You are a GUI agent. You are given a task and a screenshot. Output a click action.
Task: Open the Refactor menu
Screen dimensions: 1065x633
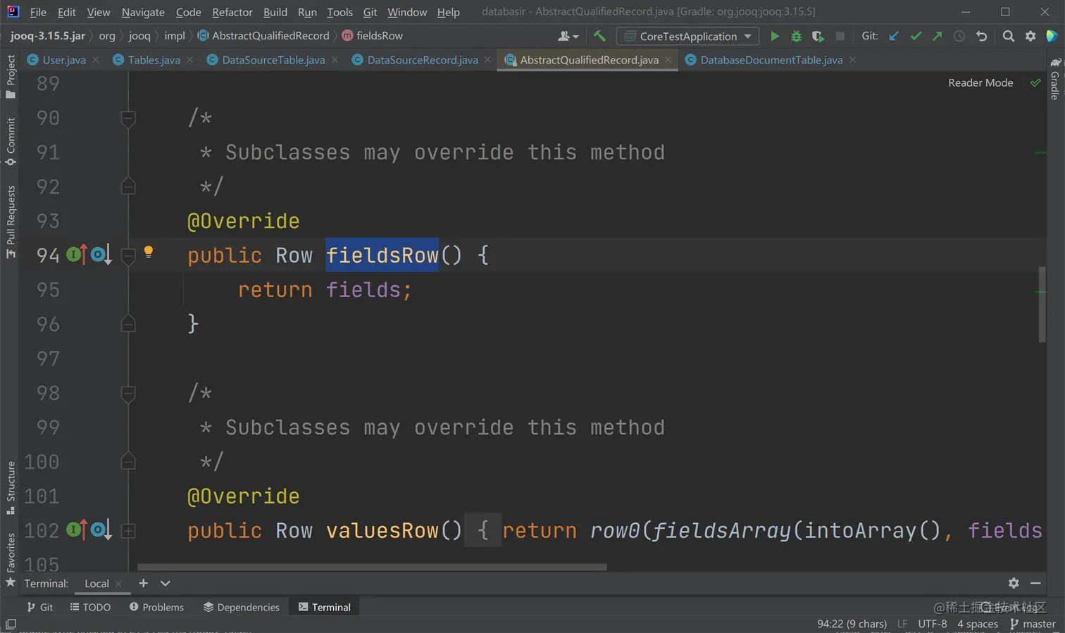click(x=232, y=12)
